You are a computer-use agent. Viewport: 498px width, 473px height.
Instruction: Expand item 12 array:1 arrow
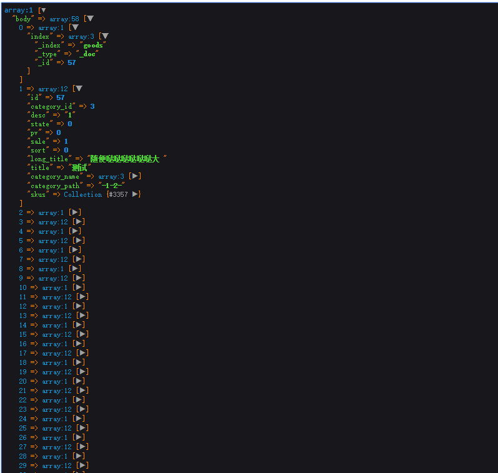coord(79,306)
